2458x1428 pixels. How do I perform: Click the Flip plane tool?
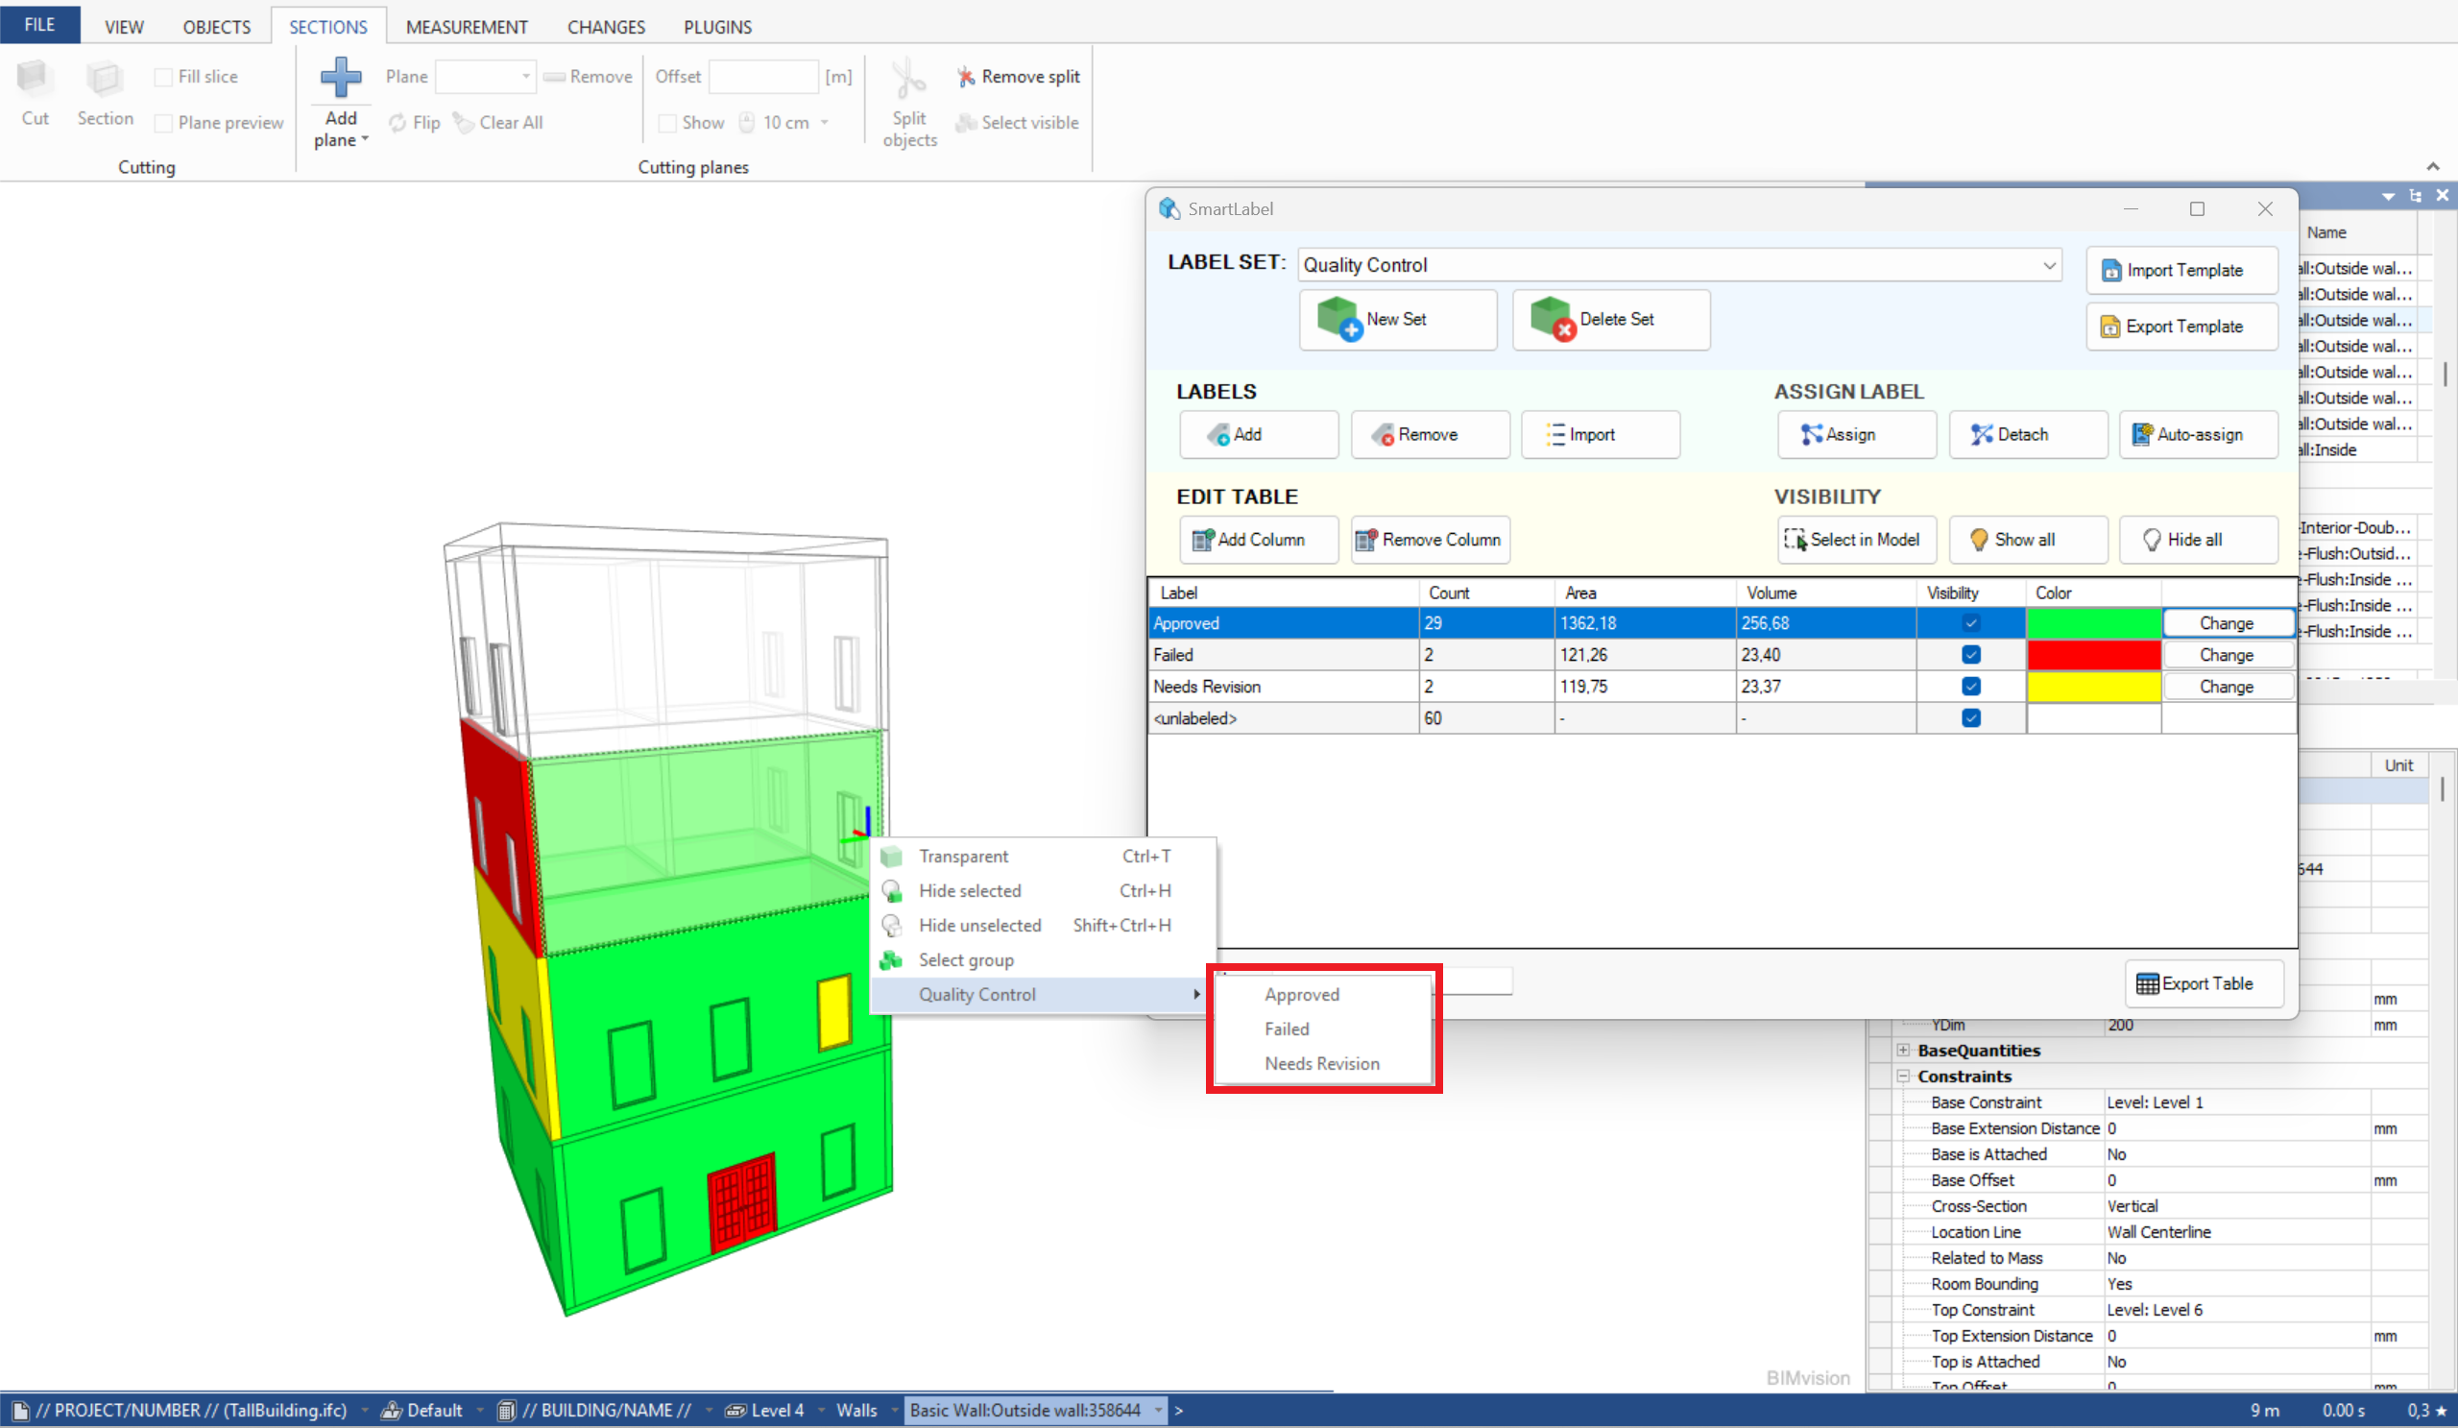[415, 122]
